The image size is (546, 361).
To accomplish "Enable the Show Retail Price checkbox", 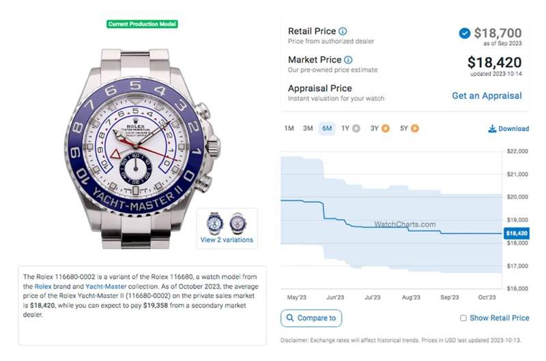I will [x=463, y=318].
